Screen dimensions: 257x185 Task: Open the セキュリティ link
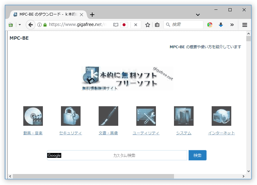click(71, 133)
